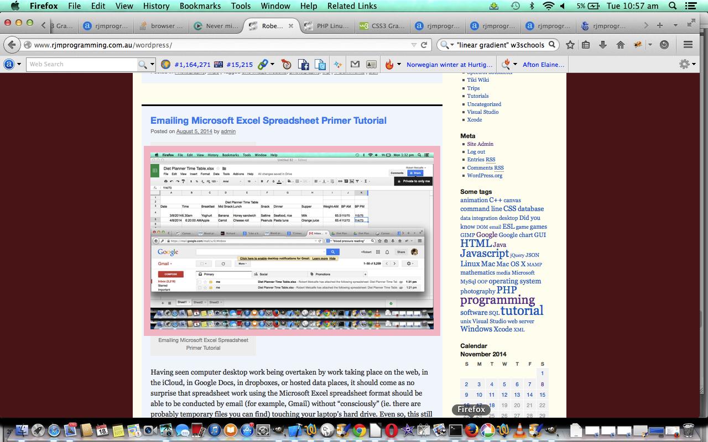Click 'Visual Studio' category link
708x442 pixels.
coord(482,112)
